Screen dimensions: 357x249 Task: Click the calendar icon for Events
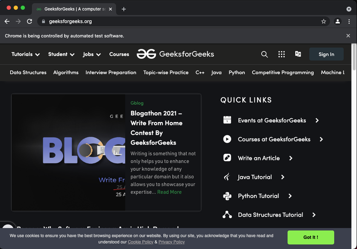point(227,120)
